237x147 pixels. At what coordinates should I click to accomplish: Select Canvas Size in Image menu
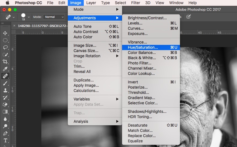click(95, 51)
